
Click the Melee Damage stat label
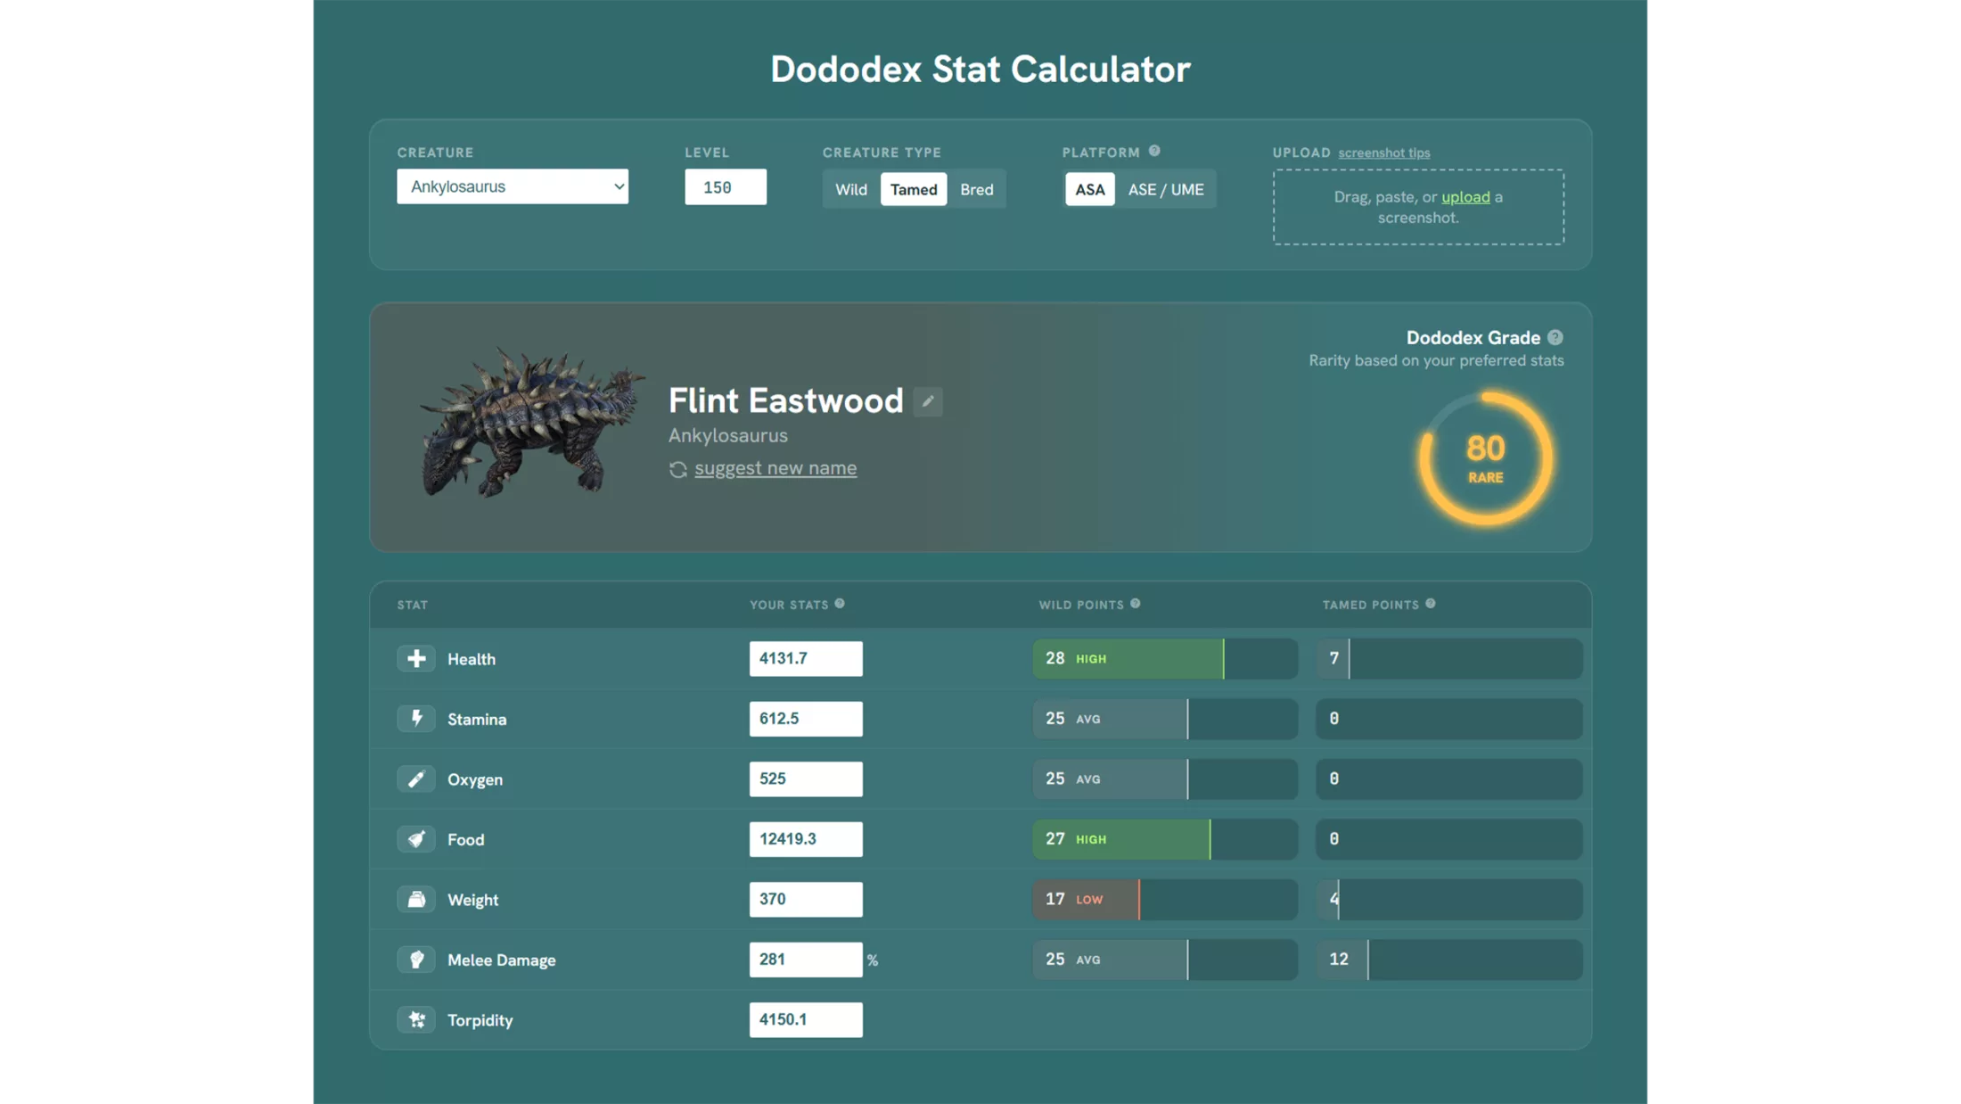(x=502, y=960)
